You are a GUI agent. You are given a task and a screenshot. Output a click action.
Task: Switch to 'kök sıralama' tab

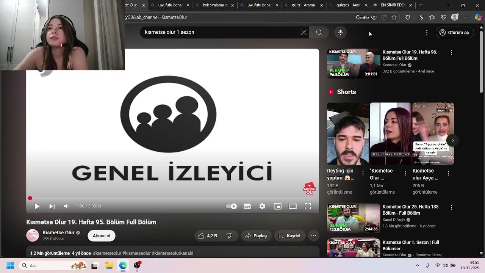[214, 5]
